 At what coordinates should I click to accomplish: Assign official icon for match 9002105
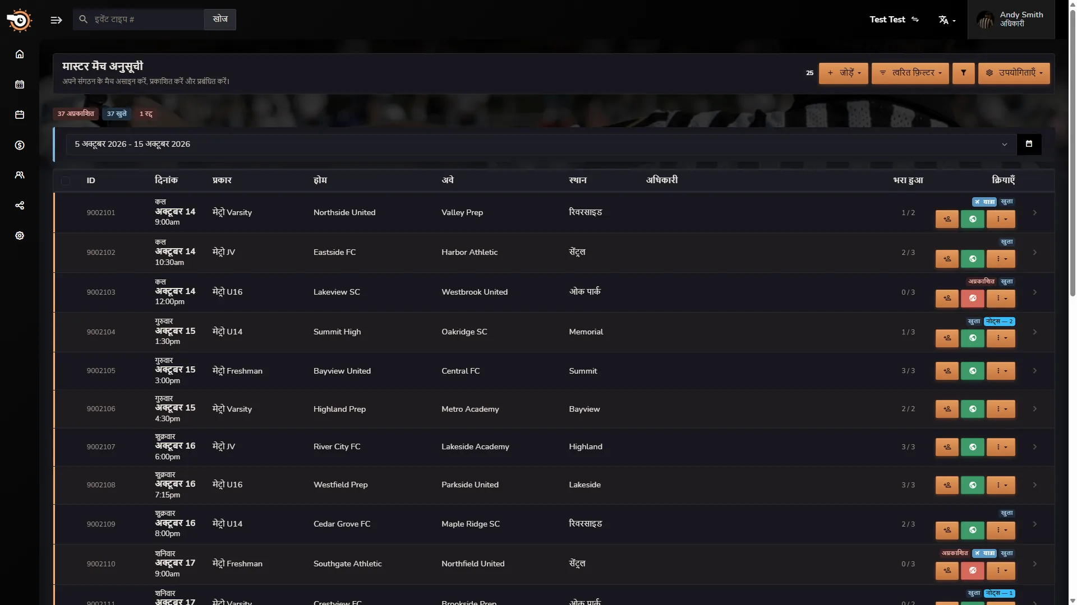coord(947,371)
